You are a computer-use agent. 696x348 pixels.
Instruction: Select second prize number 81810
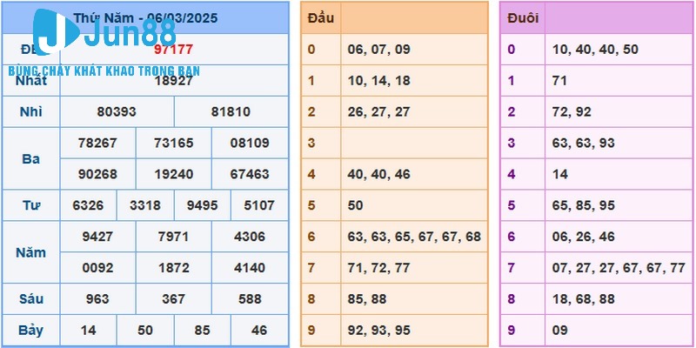(231, 111)
